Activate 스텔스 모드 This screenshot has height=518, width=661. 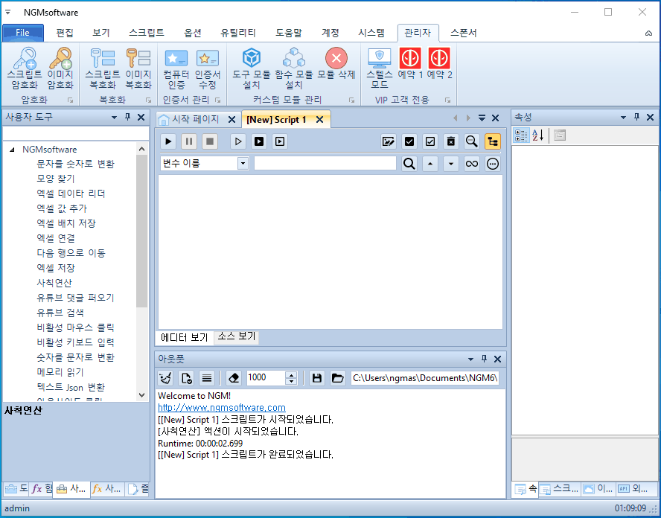click(380, 68)
